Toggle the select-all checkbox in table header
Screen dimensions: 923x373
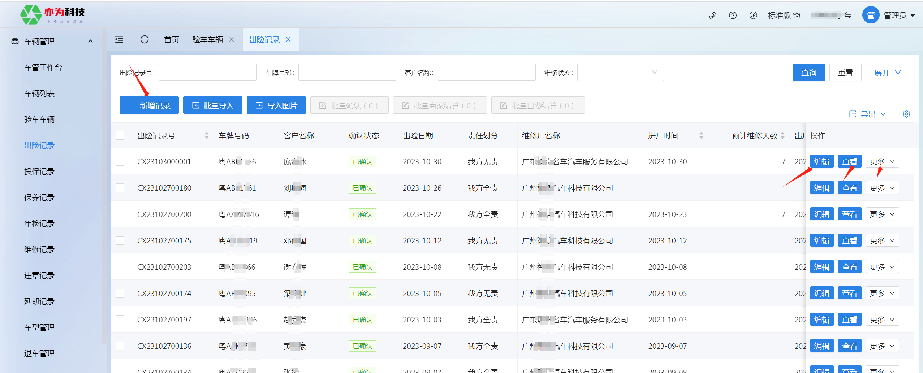(x=120, y=135)
